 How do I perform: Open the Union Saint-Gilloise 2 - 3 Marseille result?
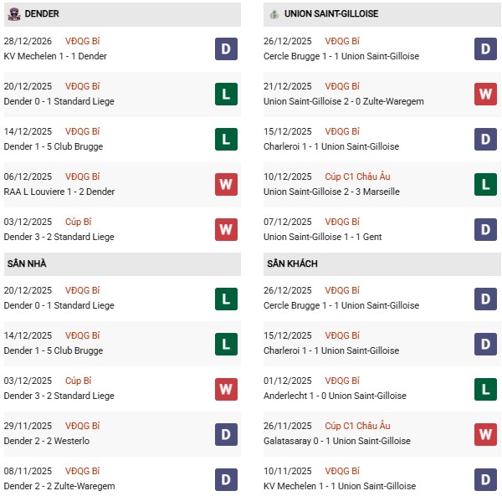click(x=330, y=192)
